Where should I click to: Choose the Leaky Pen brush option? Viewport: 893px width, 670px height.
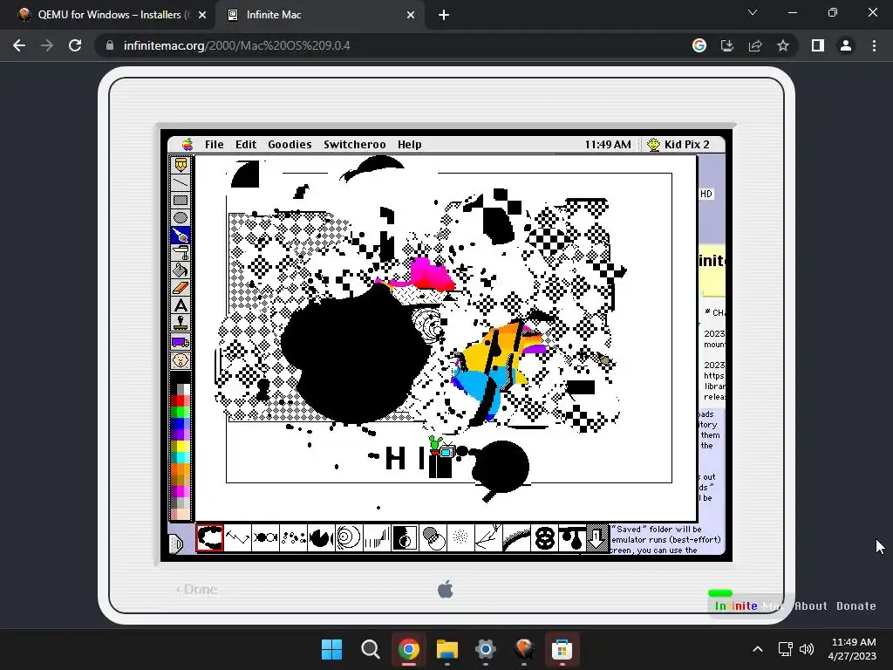tap(209, 537)
